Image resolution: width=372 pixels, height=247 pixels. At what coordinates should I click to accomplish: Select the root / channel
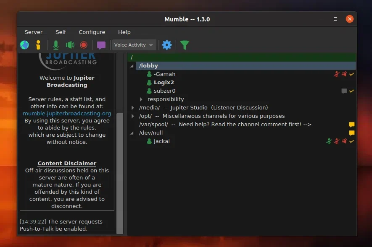[242, 57]
